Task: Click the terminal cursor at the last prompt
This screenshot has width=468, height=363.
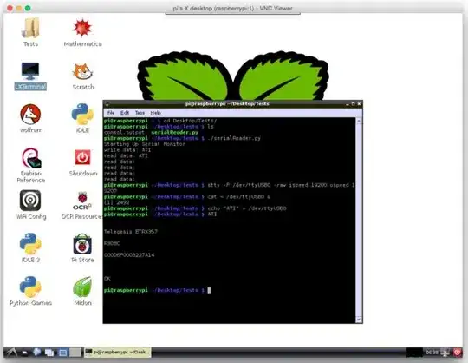Action: click(x=209, y=290)
